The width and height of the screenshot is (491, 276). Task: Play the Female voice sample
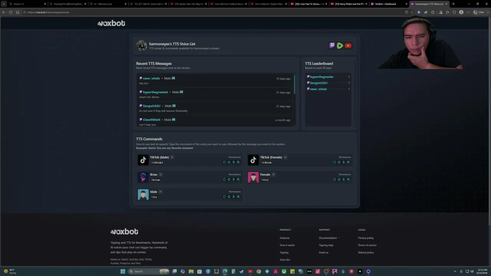tap(274, 174)
